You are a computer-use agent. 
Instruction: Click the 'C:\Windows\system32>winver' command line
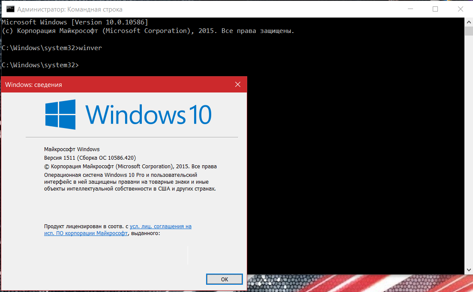click(52, 48)
